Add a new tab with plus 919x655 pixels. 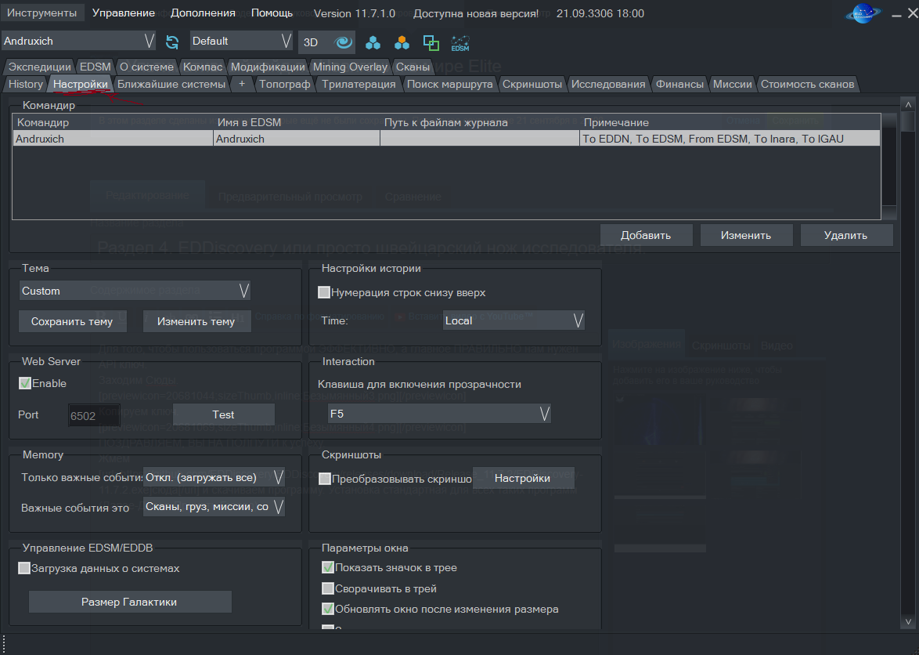[x=241, y=84]
